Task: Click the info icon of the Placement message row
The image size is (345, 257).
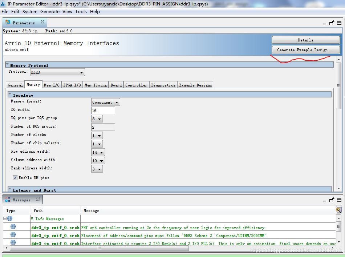Action: point(13,234)
